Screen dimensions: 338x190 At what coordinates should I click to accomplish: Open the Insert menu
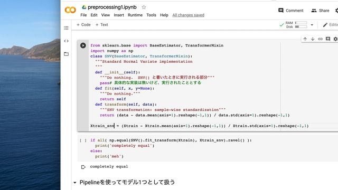119,15
